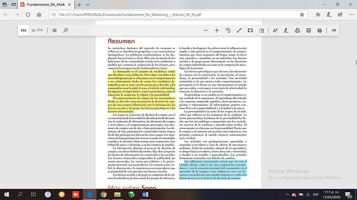This screenshot has width=357, height=200.
Task: Add page to favorites star
Action: pyautogui.click(x=302, y=15)
